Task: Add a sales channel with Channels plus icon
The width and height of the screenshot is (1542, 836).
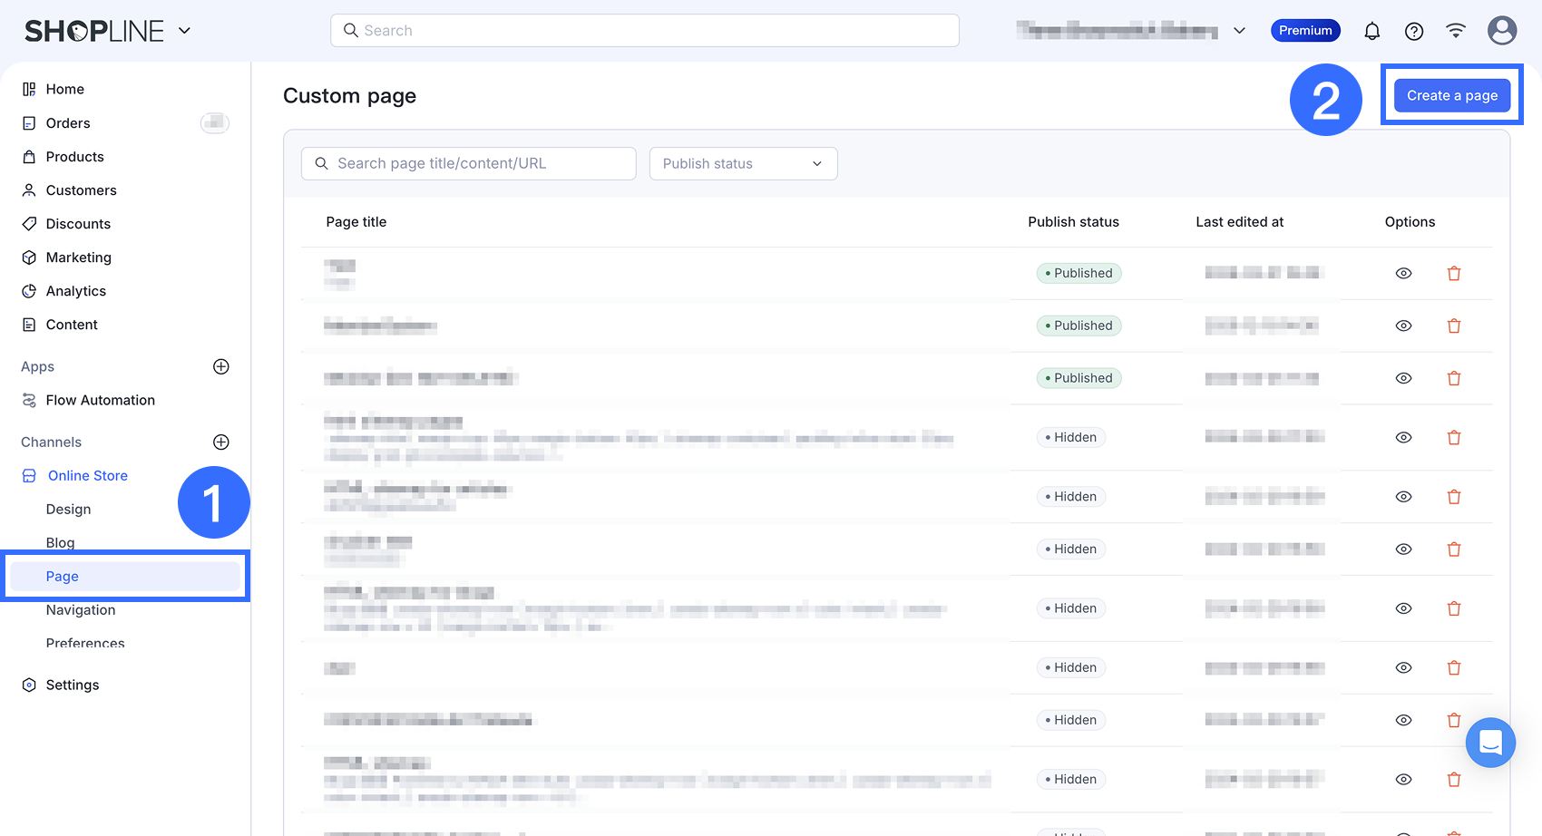Action: tap(221, 442)
